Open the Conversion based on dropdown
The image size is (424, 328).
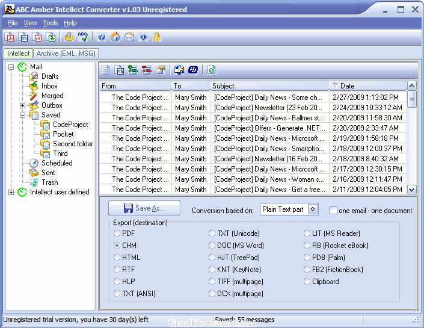pyautogui.click(x=313, y=209)
